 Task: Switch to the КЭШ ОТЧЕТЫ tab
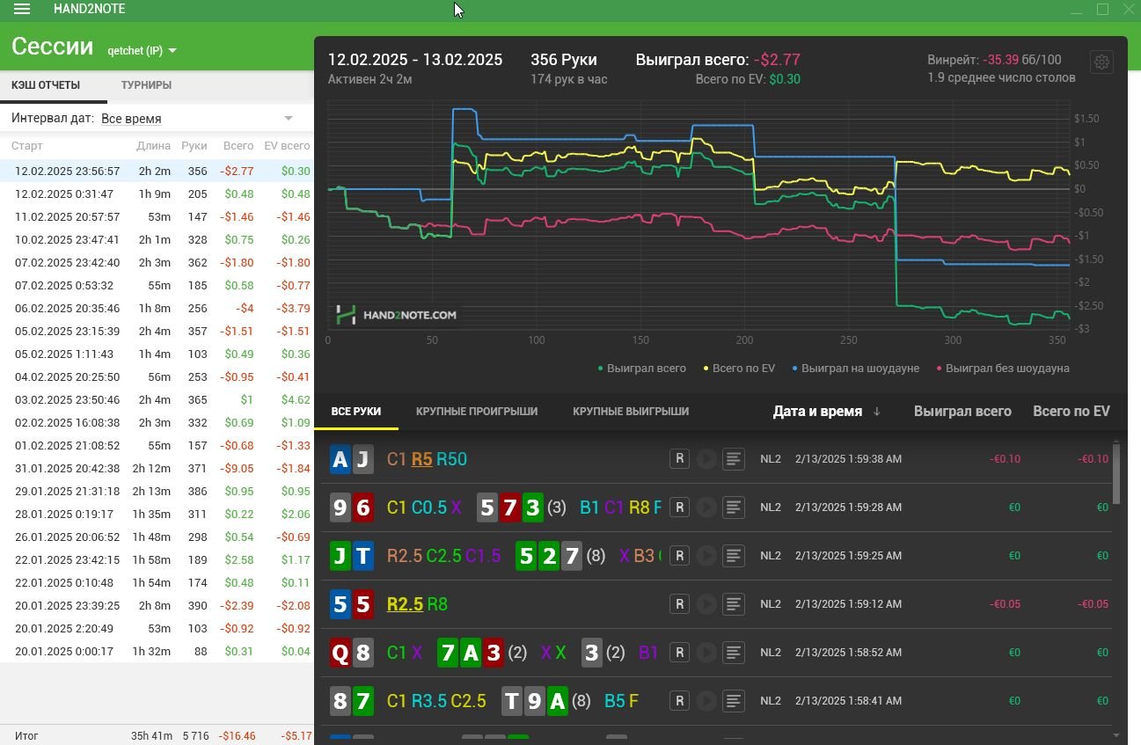(46, 85)
